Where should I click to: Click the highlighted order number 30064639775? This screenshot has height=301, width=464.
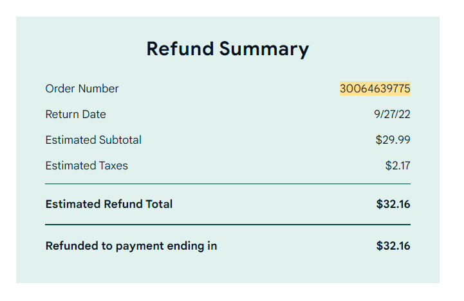(x=375, y=89)
